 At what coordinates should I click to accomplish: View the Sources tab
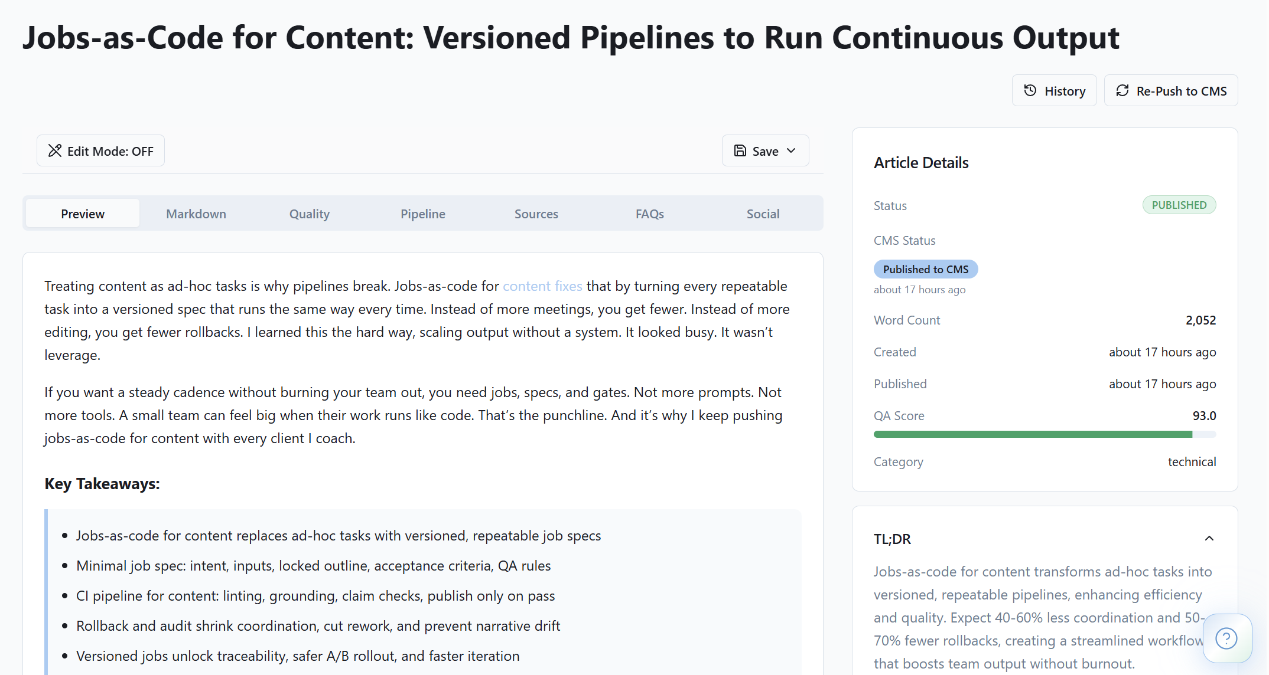click(x=536, y=214)
